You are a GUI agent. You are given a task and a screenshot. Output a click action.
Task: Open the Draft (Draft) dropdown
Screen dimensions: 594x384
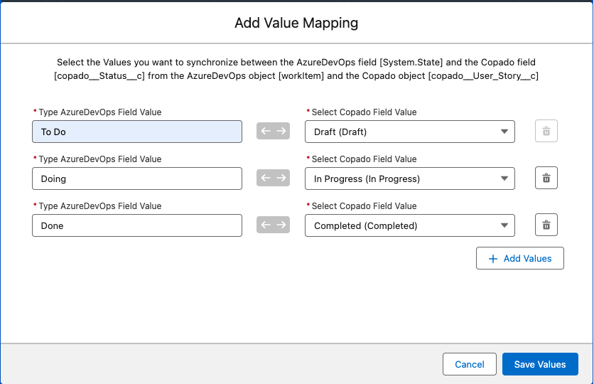point(410,132)
